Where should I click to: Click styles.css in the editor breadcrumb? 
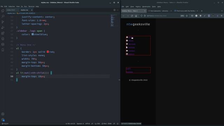[x=11, y=13]
